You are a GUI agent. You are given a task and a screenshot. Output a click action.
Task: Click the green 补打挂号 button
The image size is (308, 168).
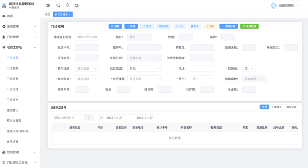[249, 26]
